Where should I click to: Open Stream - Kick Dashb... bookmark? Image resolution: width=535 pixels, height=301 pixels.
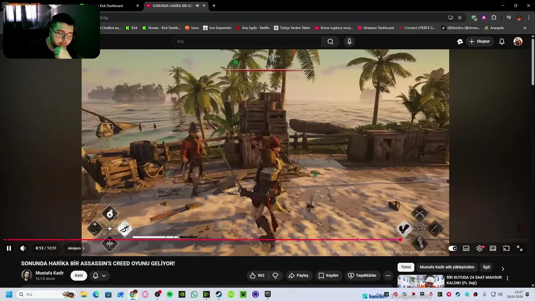coord(161,28)
